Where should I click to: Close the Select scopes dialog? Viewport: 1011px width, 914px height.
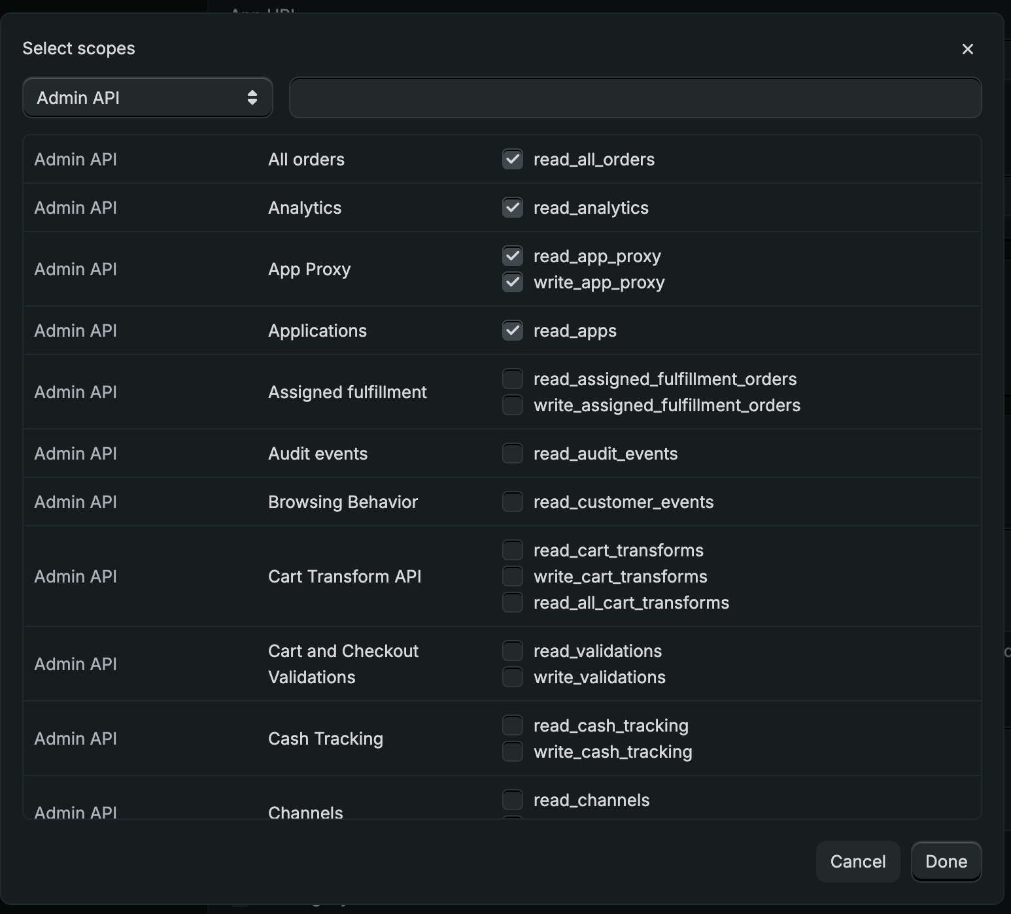point(968,48)
